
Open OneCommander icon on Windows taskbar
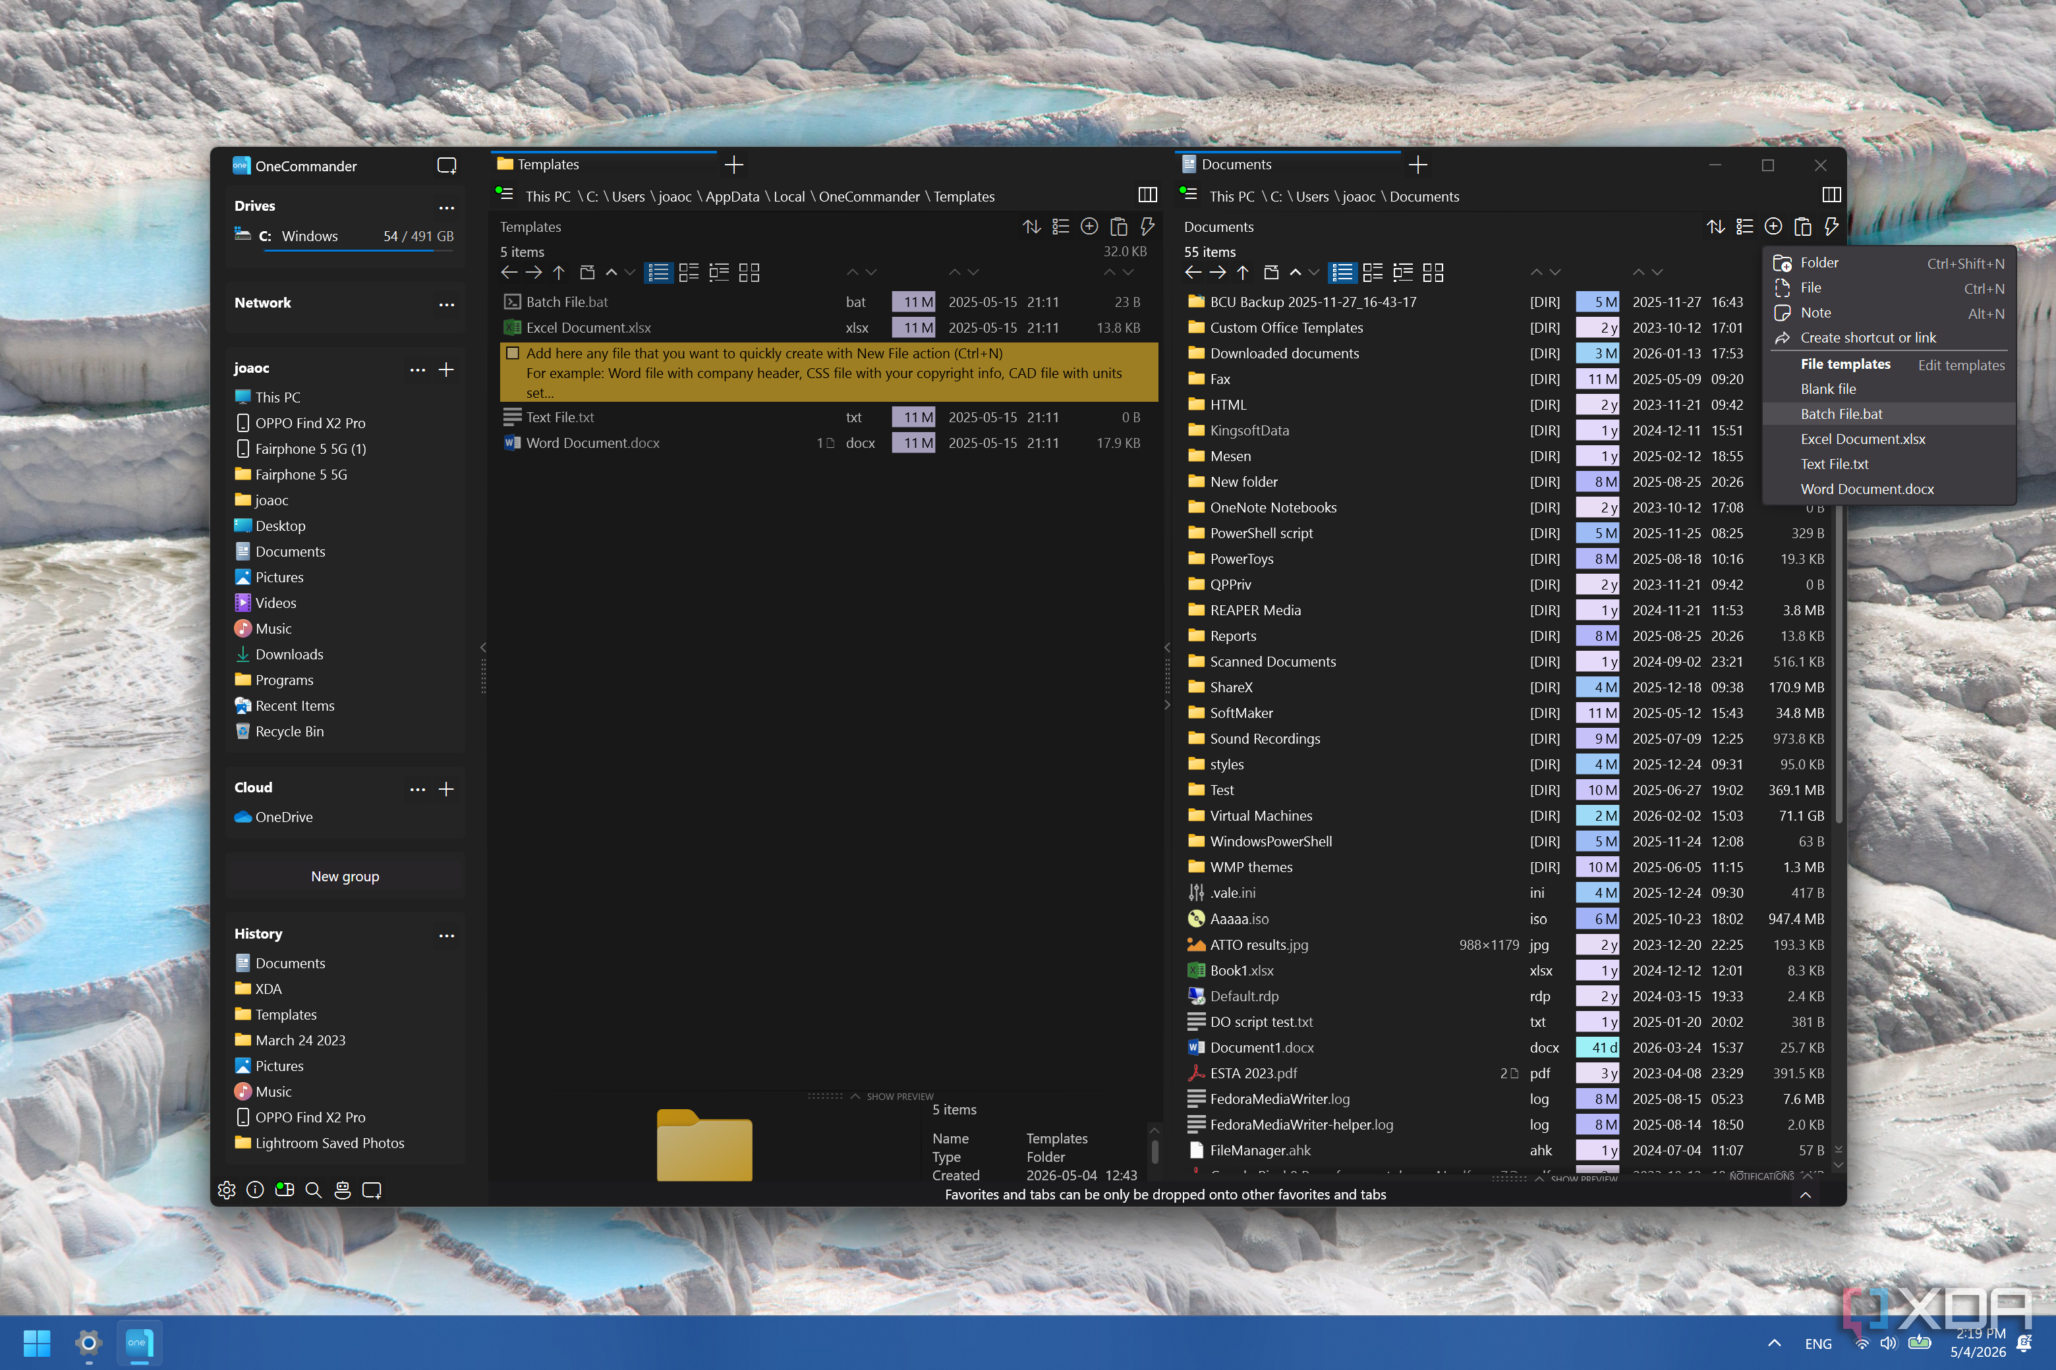[x=138, y=1342]
